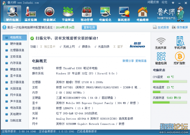Viewport: 190px width, 135px height.
Task: Click the date 2014年3月14日
Action: pos(65,28)
